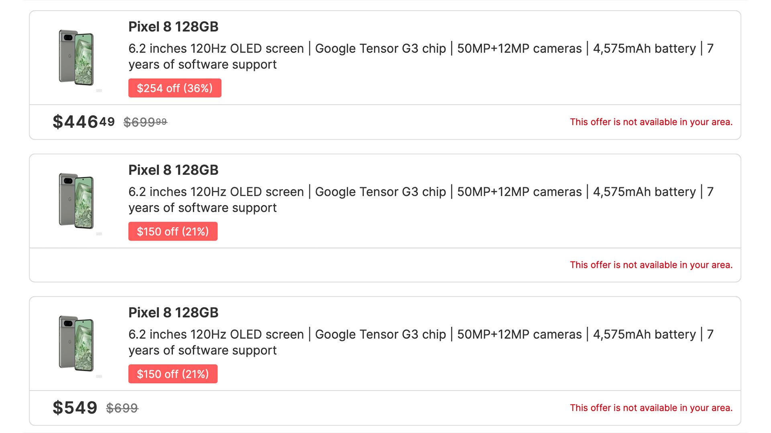The image size is (771, 433).
Task: Click the small tag beside the first Pixel 8 image
Action: 99,91
